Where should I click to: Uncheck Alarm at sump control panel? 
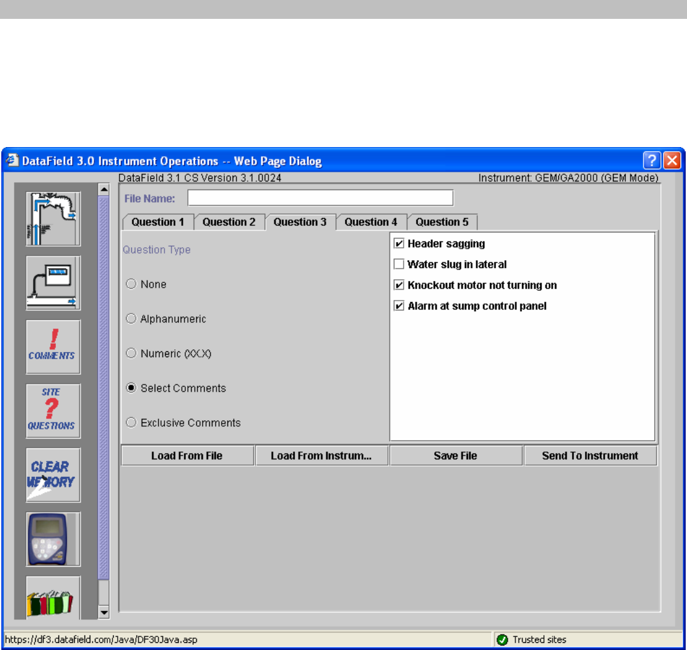(x=398, y=306)
